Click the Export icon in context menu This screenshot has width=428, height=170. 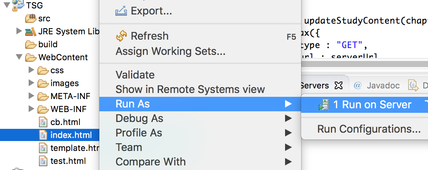point(121,11)
